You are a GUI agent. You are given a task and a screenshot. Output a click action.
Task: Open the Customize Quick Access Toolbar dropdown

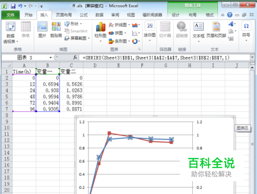[42, 7]
